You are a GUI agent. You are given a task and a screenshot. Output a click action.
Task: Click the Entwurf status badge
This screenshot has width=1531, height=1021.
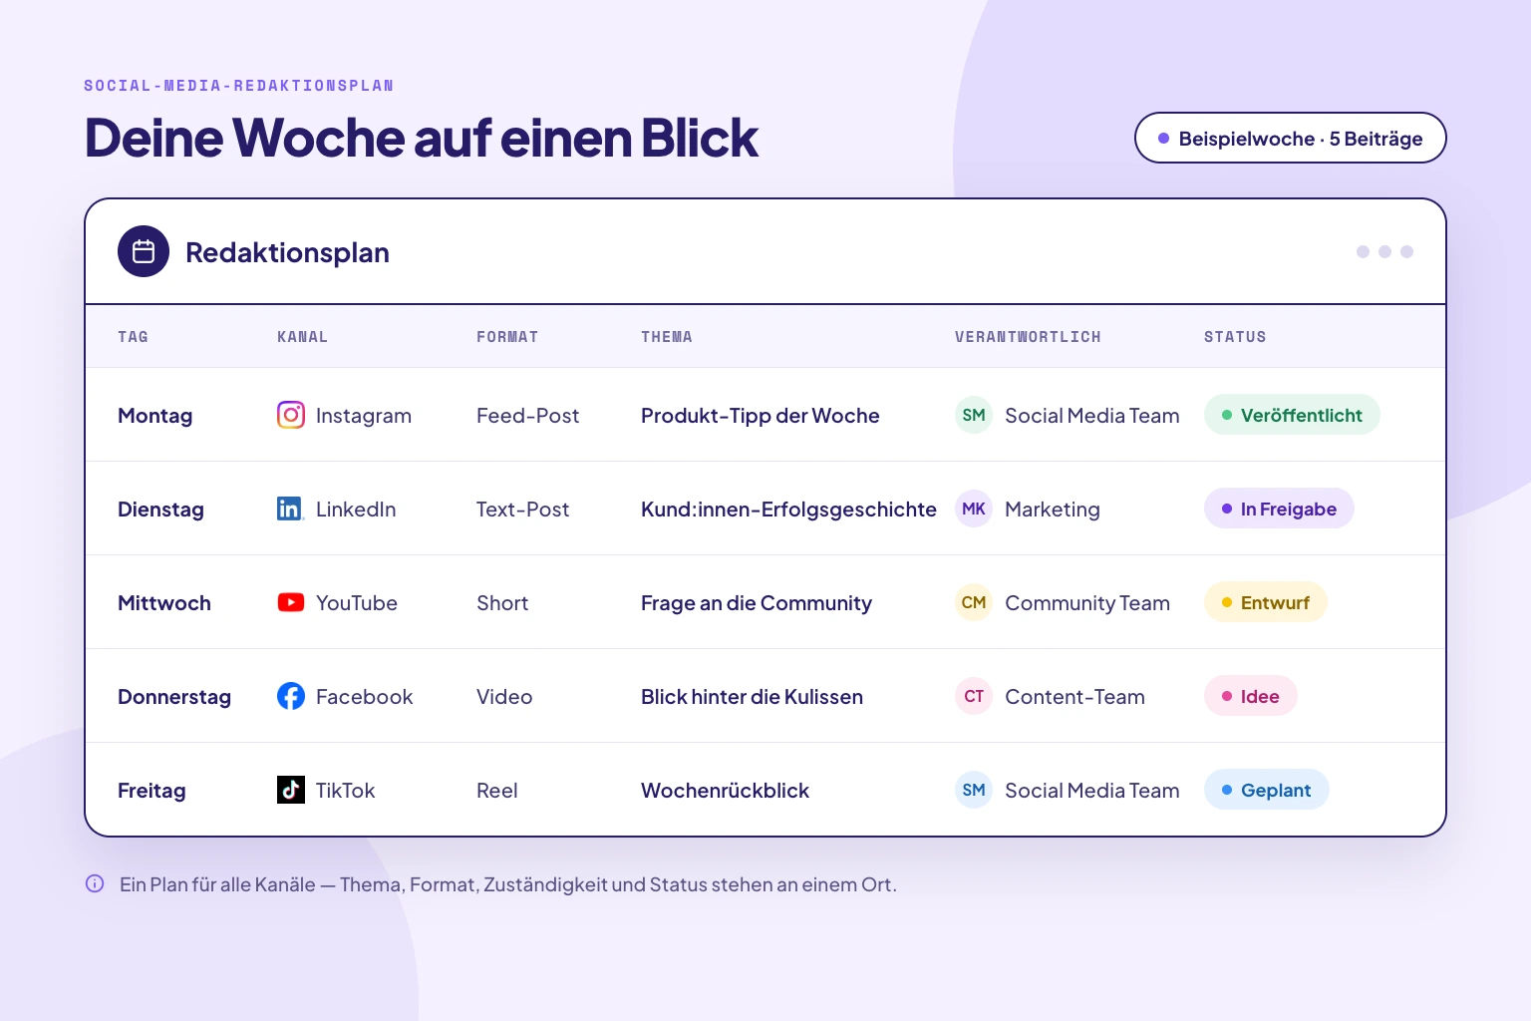point(1266,602)
